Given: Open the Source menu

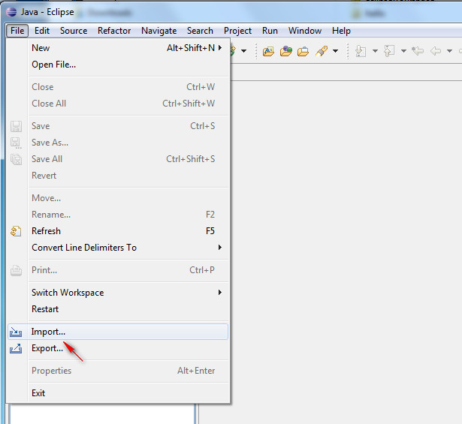Looking at the screenshot, I should [x=74, y=31].
